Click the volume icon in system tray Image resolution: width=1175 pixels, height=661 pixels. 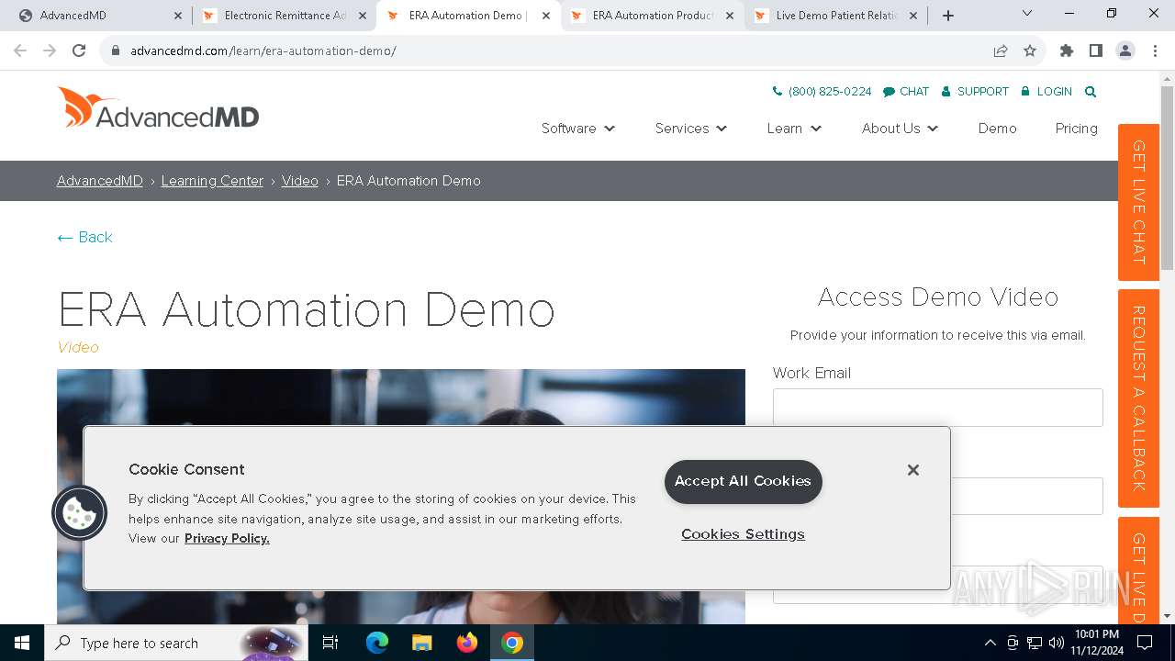pos(1057,643)
